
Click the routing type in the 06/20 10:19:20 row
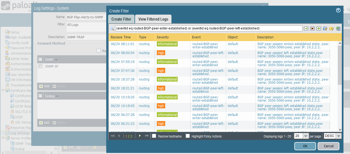(144, 97)
